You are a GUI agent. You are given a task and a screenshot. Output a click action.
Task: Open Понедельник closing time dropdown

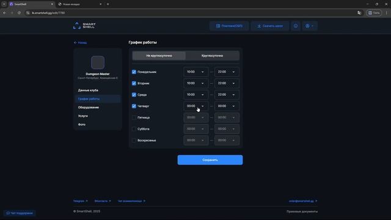tap(227, 72)
